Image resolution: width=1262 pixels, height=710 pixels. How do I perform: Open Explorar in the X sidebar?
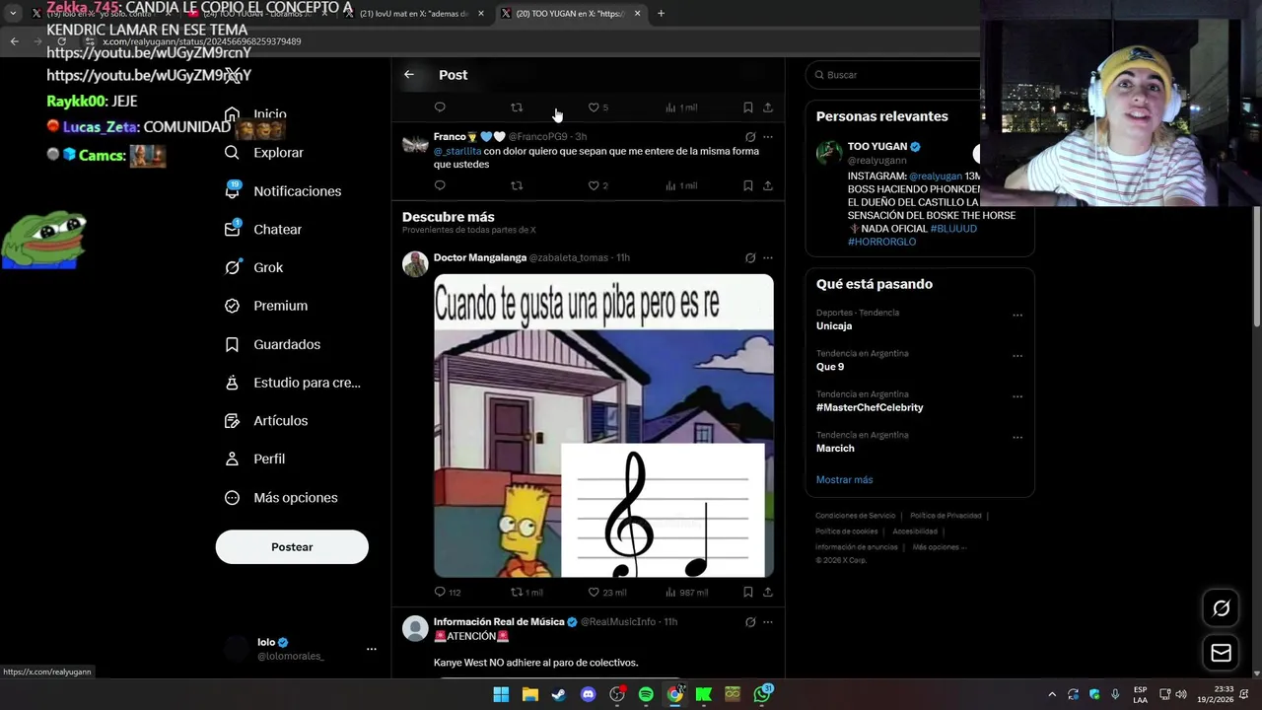click(264, 153)
